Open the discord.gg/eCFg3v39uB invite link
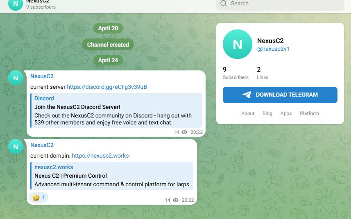Viewport: 351px width, 219px height. tap(107, 87)
